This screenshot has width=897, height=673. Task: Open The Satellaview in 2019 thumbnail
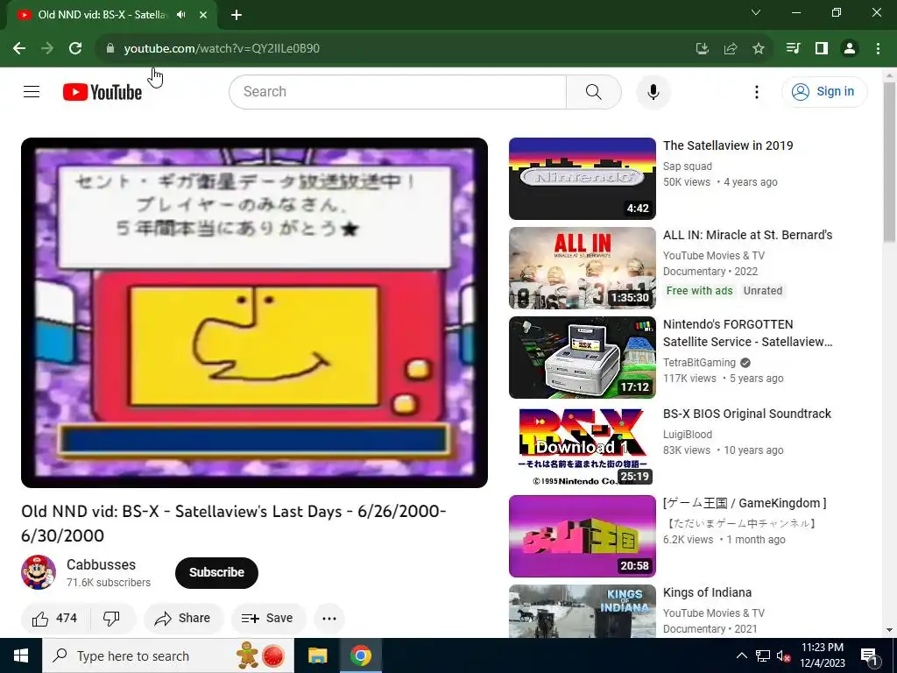[582, 178]
